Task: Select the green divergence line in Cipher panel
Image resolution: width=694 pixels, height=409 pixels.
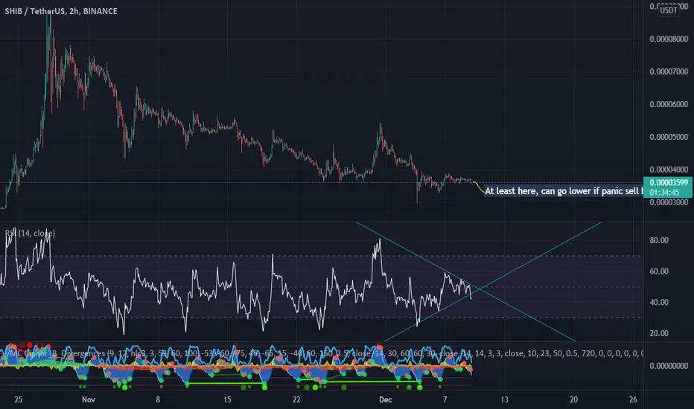Action: pos(226,384)
